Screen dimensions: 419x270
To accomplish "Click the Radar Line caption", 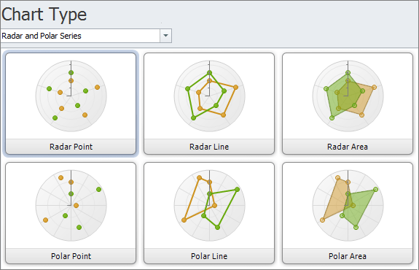I will click(209, 147).
